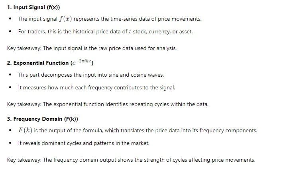Click the bullet dot before "It measures how much"
The width and height of the screenshot is (281, 170).
[10, 87]
